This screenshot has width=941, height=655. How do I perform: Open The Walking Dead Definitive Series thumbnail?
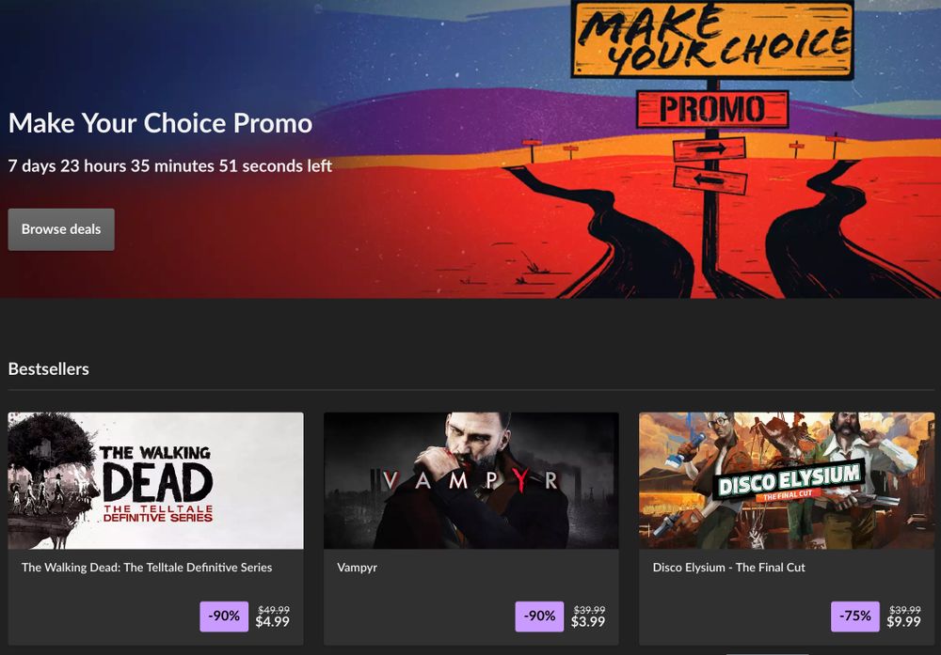click(x=155, y=480)
